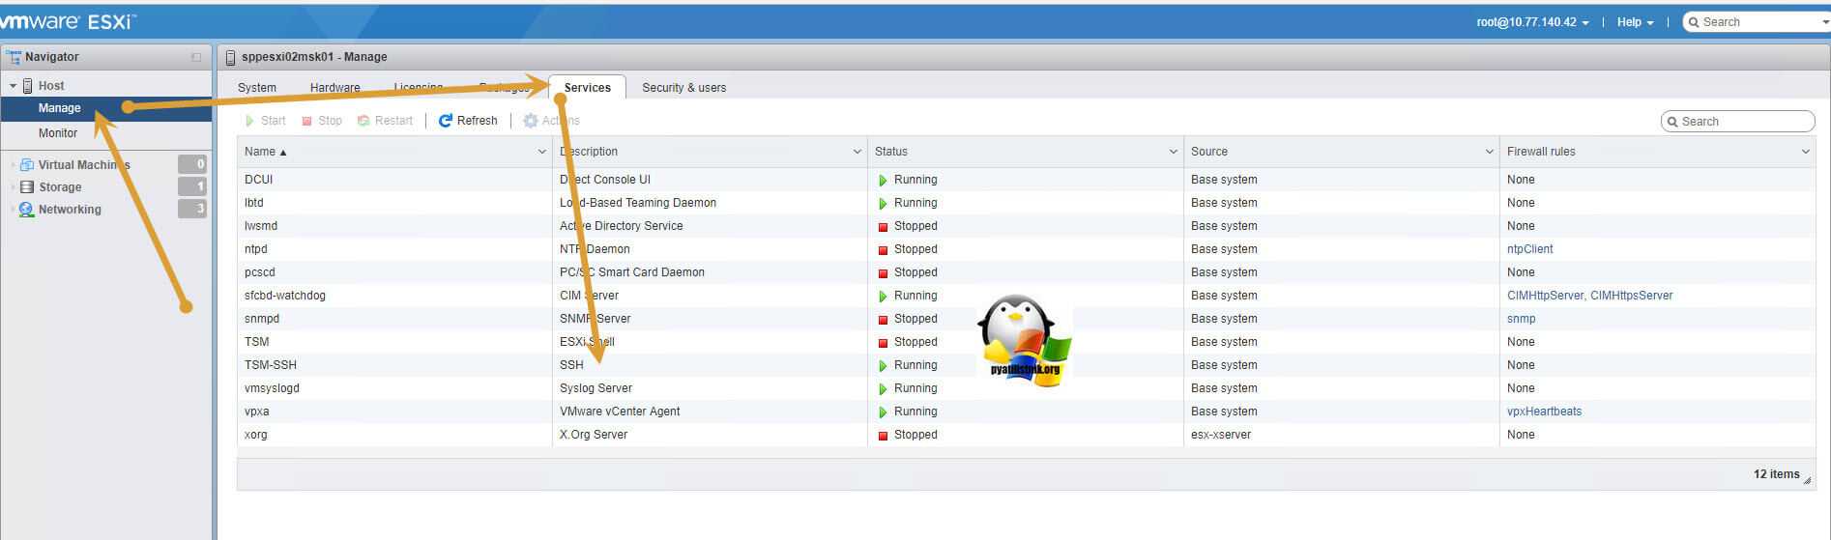Open the Firewall rules column dropdown arrow

click(x=1805, y=152)
